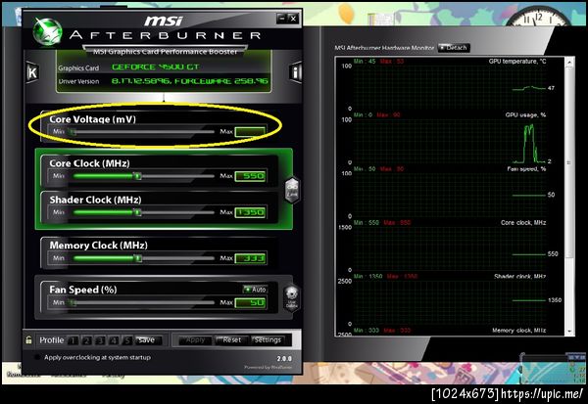Click the Fan Speed slider handle
588x404 pixels.
pyautogui.click(x=73, y=302)
